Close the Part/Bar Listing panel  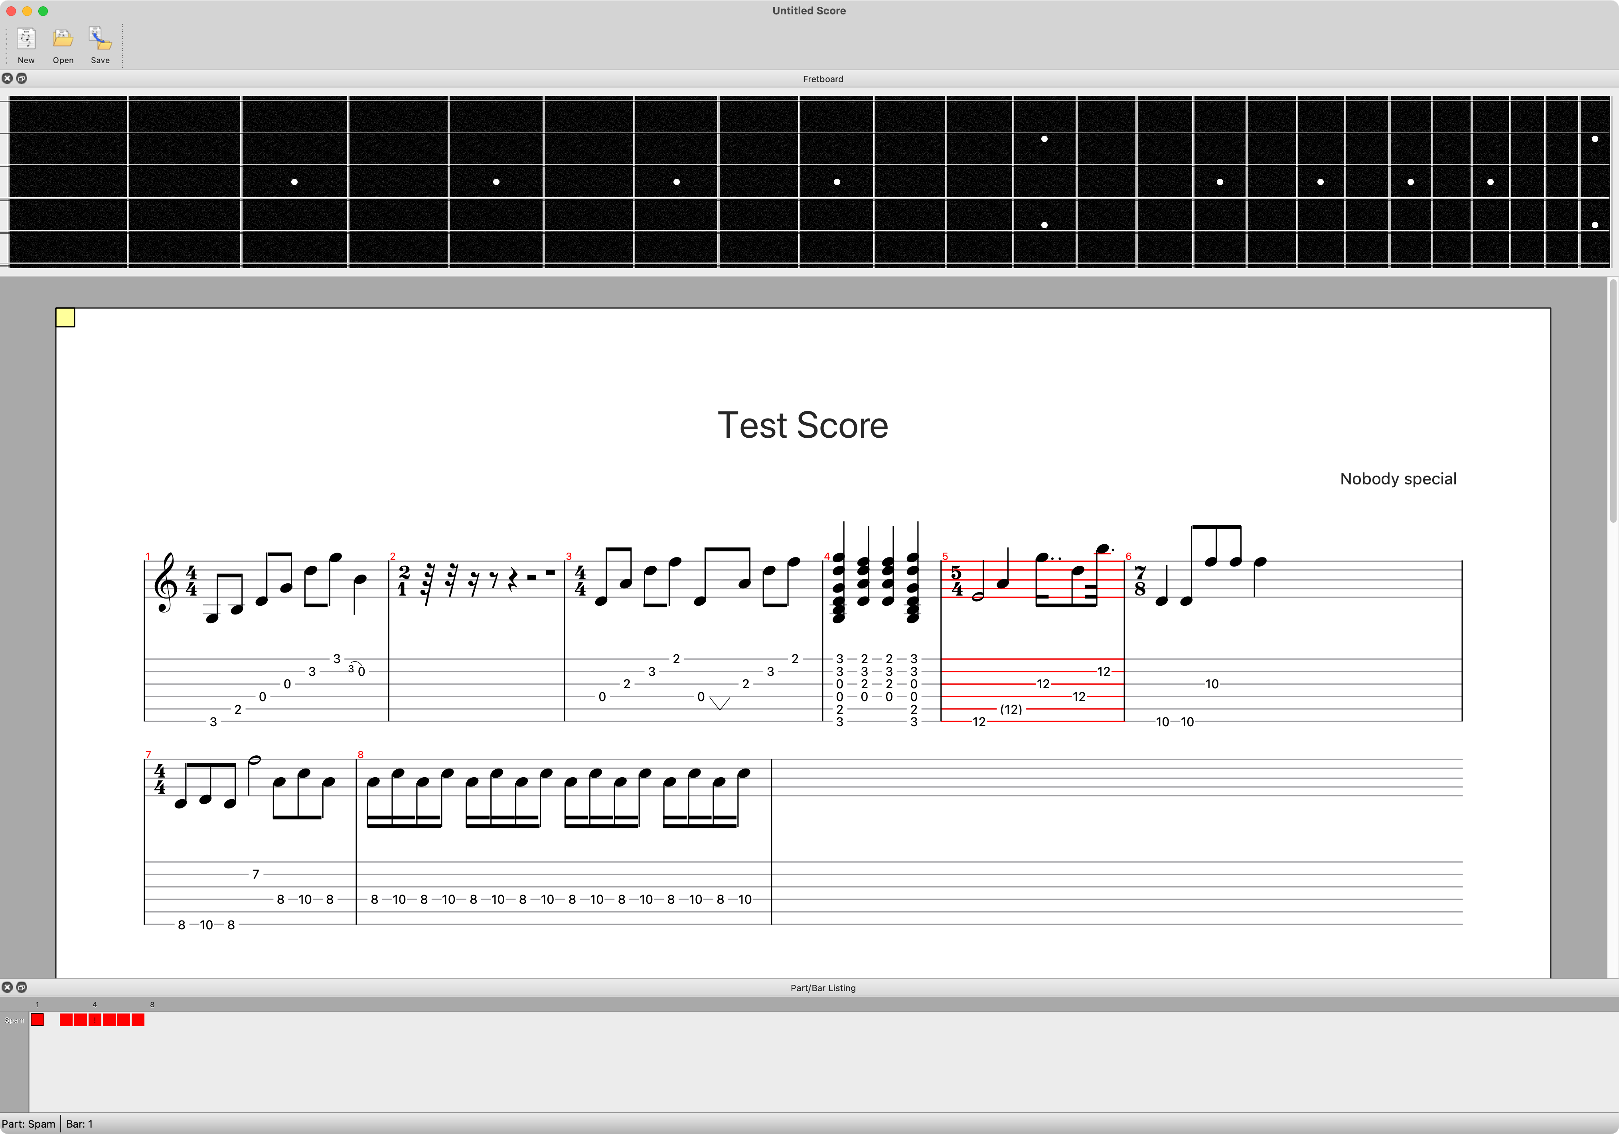pos(7,987)
